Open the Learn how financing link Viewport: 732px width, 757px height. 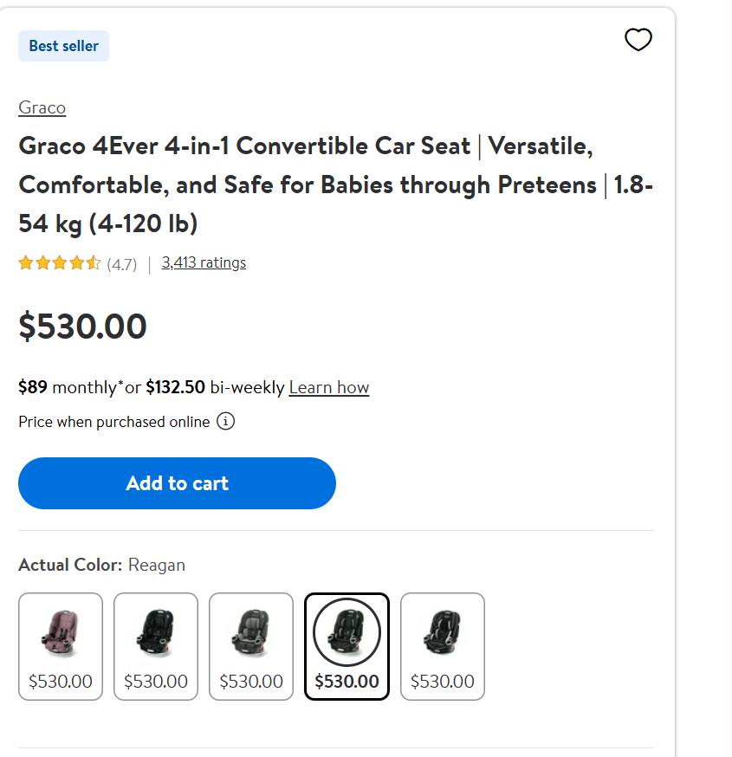[x=328, y=387]
